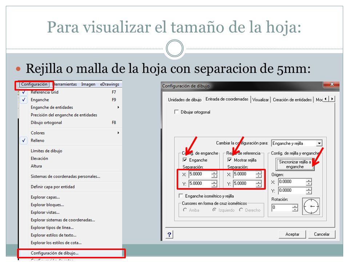Open Explorar estilos de texto
The width and height of the screenshot is (349, 262).
point(70,235)
